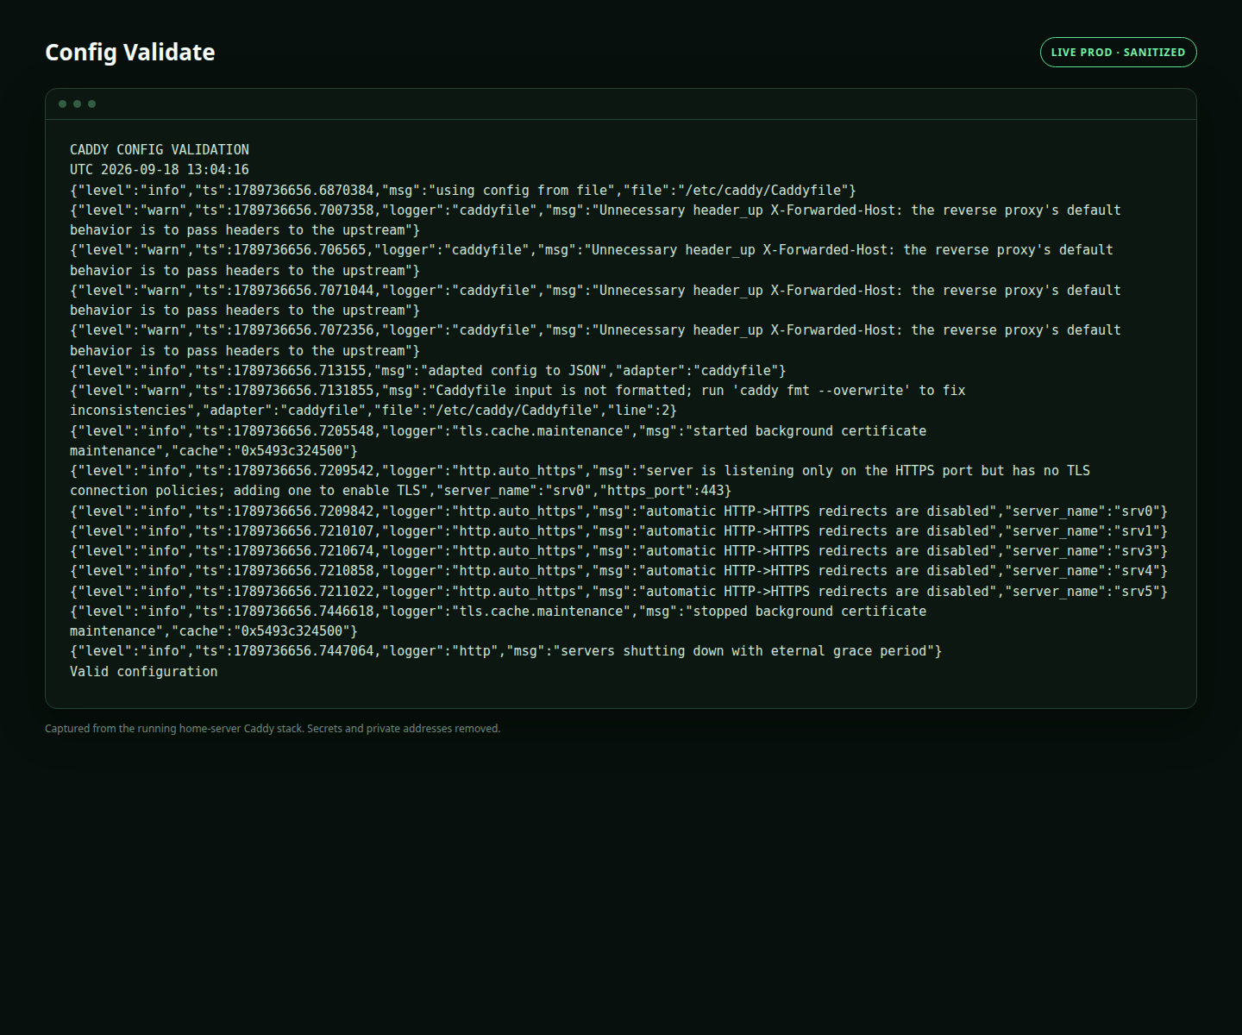Select the "started background certificate" log line
The image size is (1242, 1035).
[x=499, y=441]
